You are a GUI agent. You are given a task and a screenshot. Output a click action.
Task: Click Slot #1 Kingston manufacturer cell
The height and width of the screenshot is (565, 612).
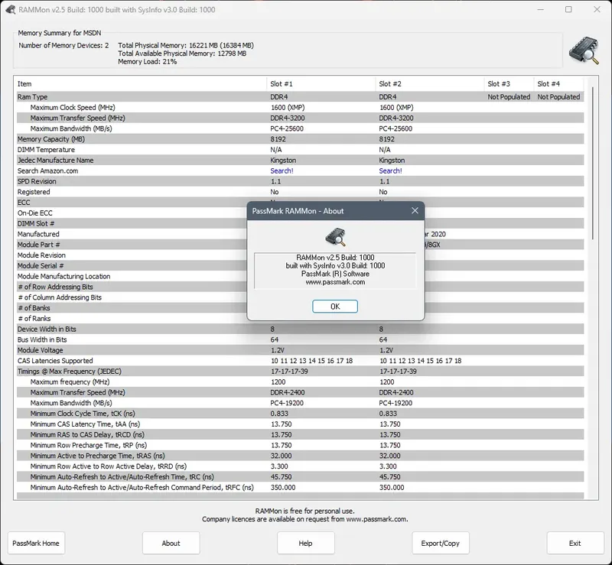(x=283, y=161)
